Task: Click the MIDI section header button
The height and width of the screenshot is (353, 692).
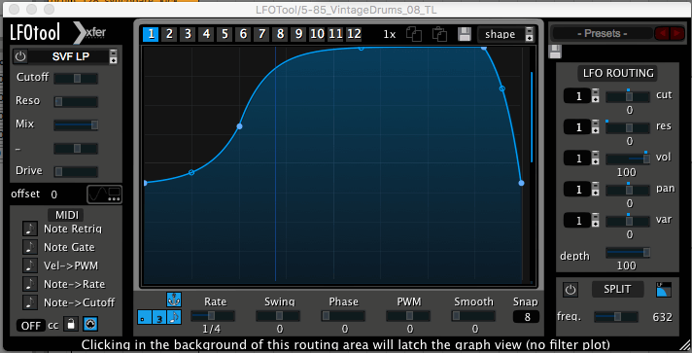Action: 67,215
